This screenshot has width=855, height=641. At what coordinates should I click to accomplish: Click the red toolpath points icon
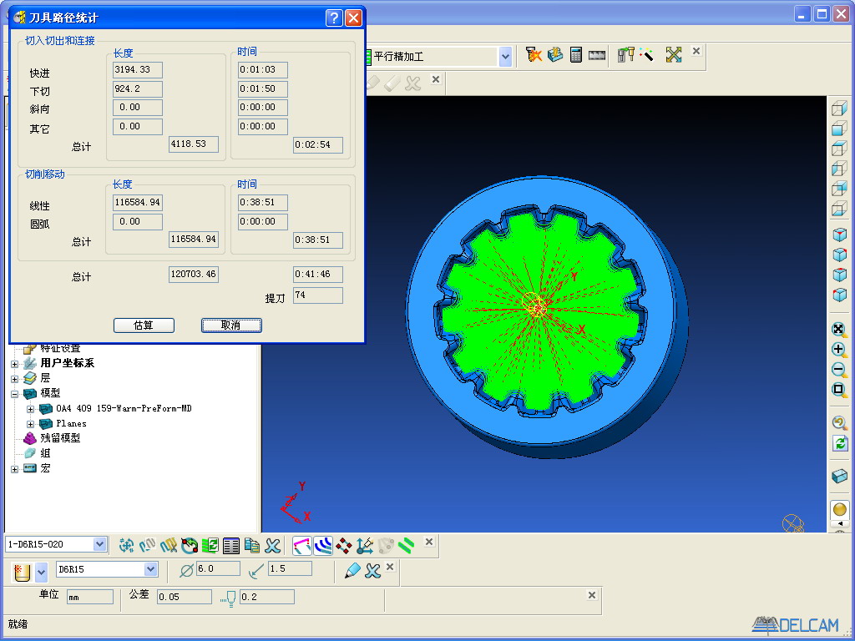(343, 545)
